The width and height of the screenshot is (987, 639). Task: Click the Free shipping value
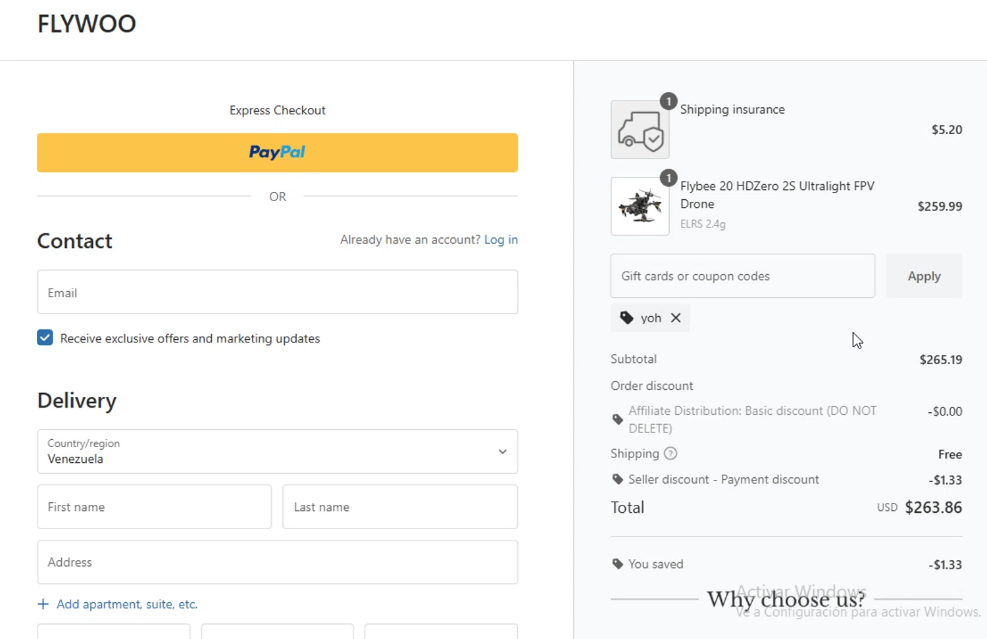950,454
